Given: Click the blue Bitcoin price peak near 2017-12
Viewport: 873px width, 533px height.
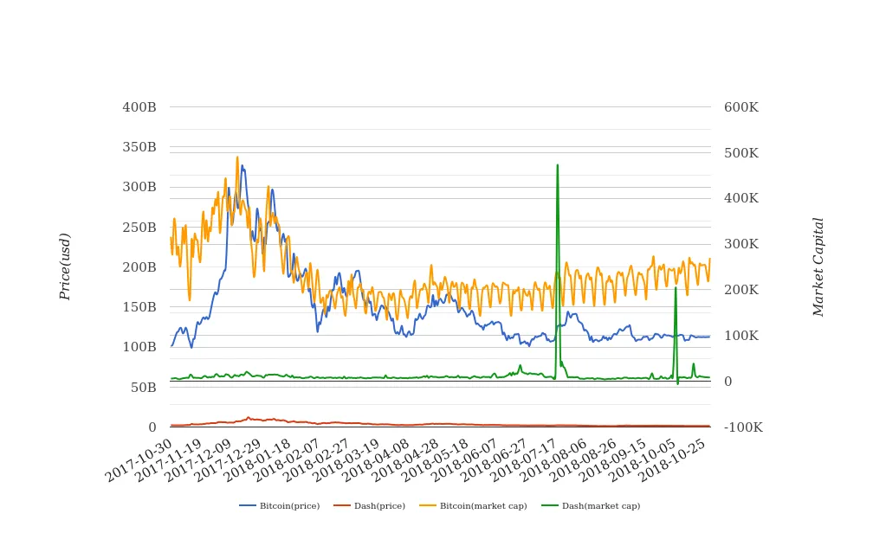Looking at the screenshot, I should [x=242, y=166].
